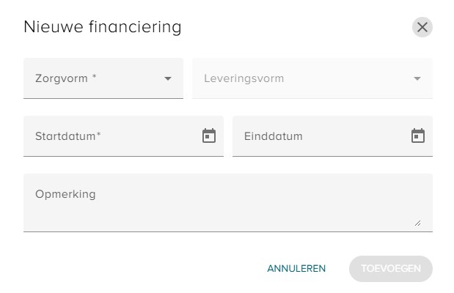Click ANNULEREN to cancel

pyautogui.click(x=296, y=268)
